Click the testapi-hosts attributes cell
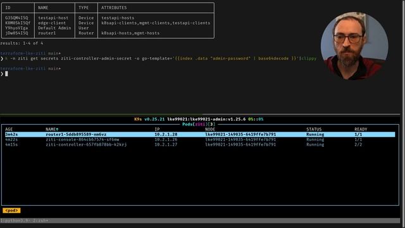 click(x=118, y=18)
